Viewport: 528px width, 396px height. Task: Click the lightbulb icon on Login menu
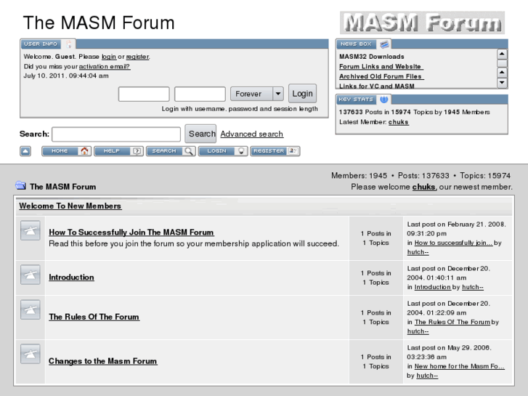coord(241,151)
